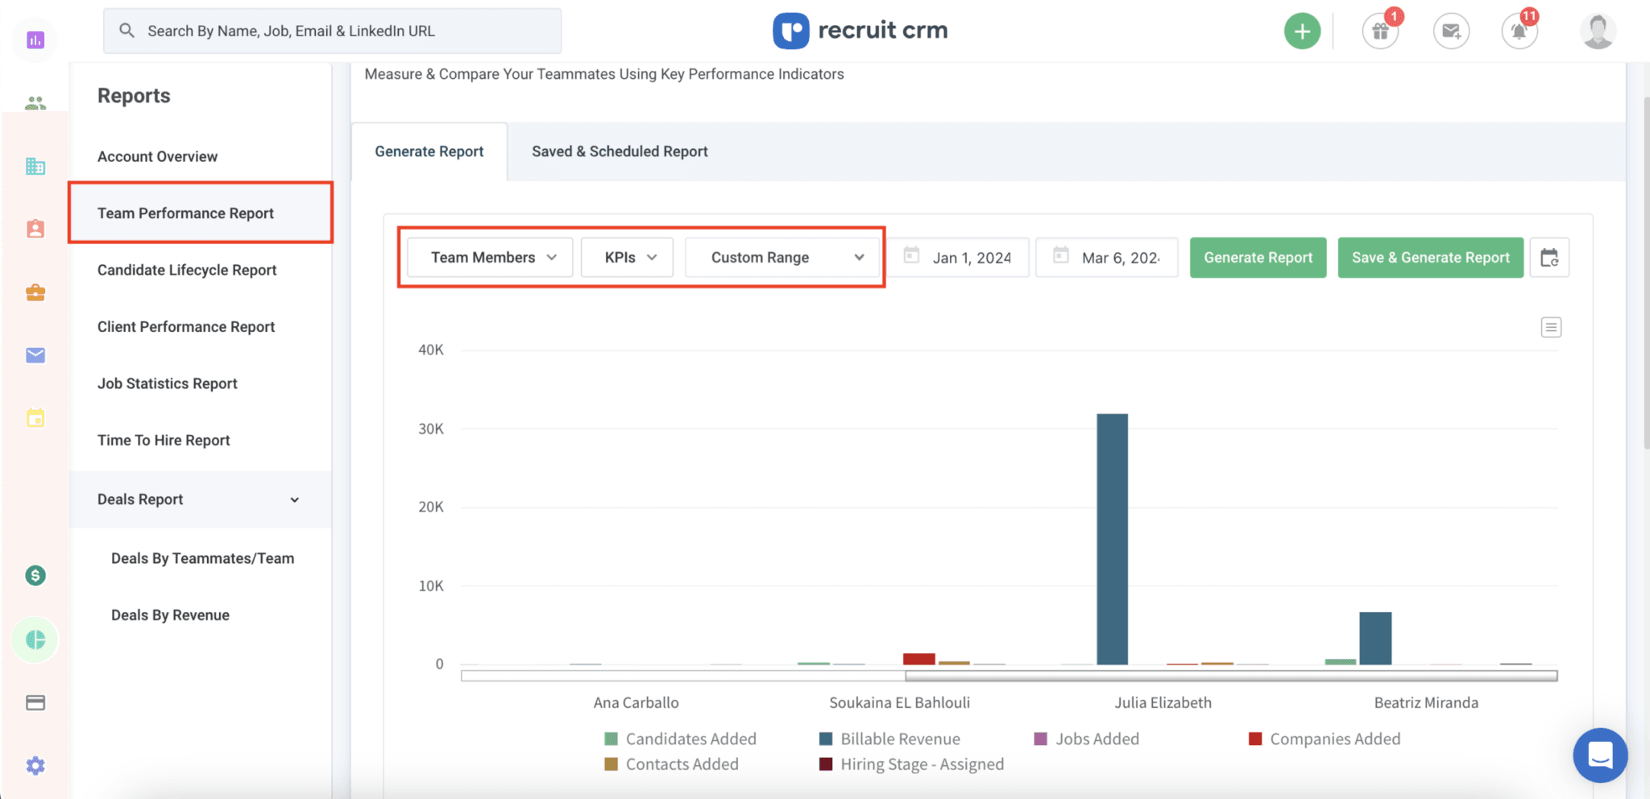Image resolution: width=1650 pixels, height=799 pixels.
Task: Click the schedule report calendar icon
Action: coord(1548,258)
